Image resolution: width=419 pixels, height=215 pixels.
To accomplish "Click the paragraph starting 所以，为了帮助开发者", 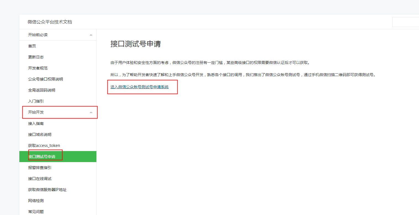I will click(243, 75).
